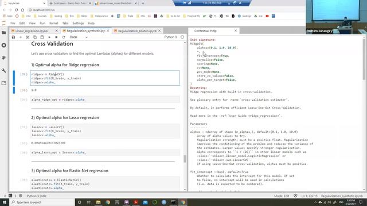Open the File Browser sidebar icon
367x206 pixels.
4,33
